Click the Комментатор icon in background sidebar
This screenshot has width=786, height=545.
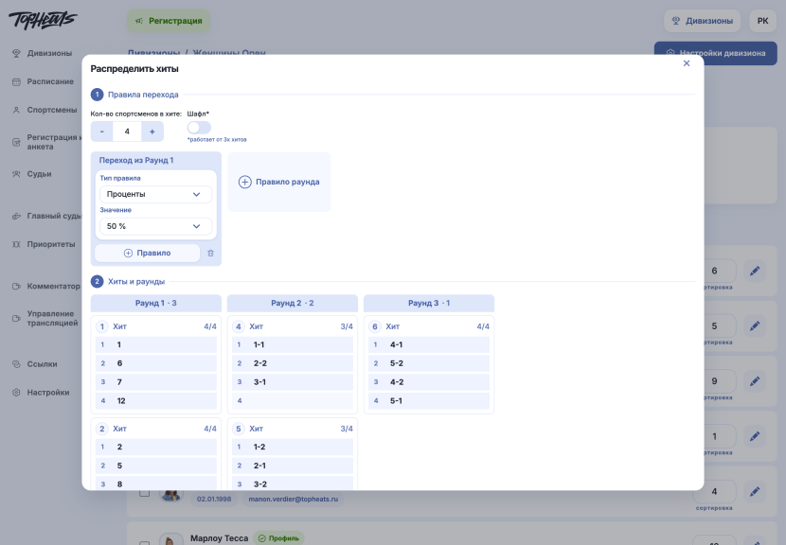pyautogui.click(x=16, y=286)
